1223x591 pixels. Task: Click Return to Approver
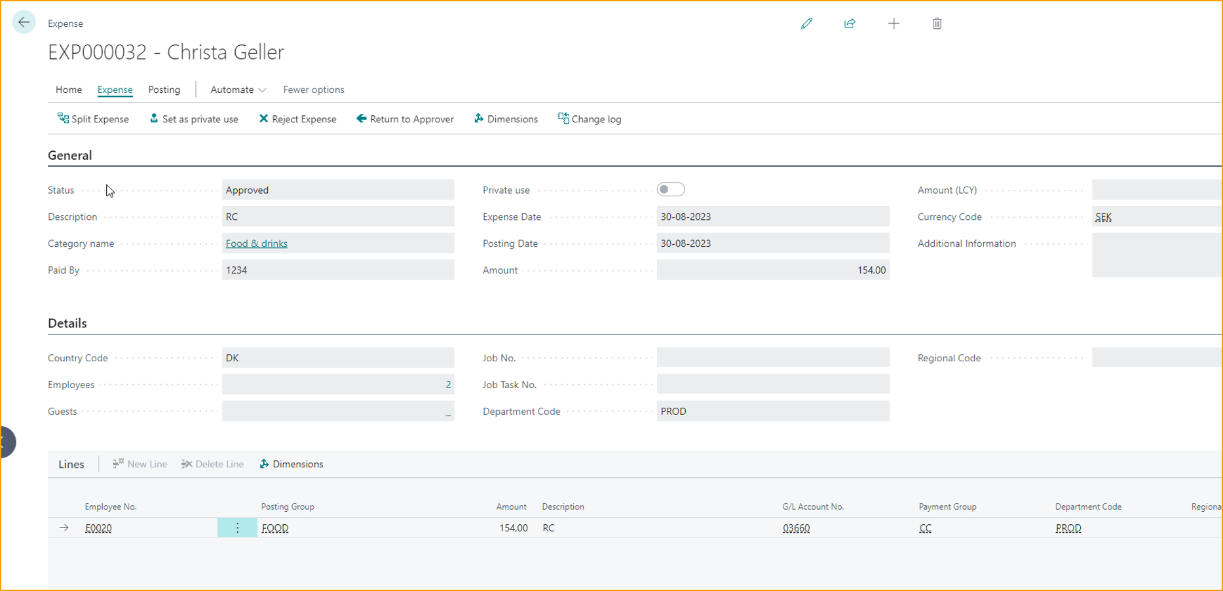[405, 119]
